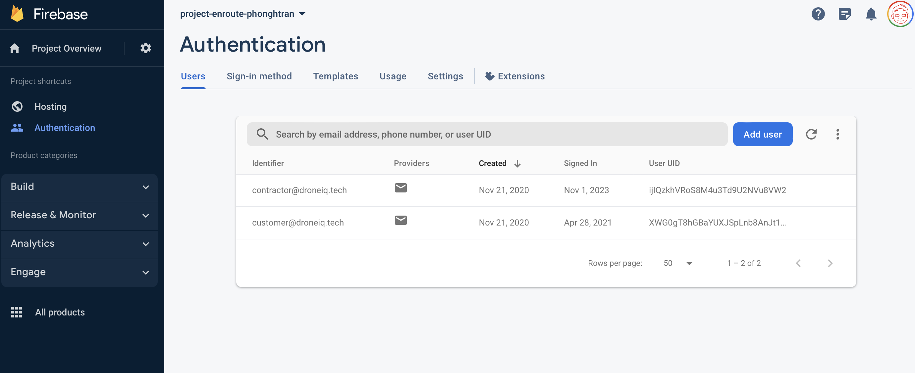Open the release notes icon

tap(845, 14)
